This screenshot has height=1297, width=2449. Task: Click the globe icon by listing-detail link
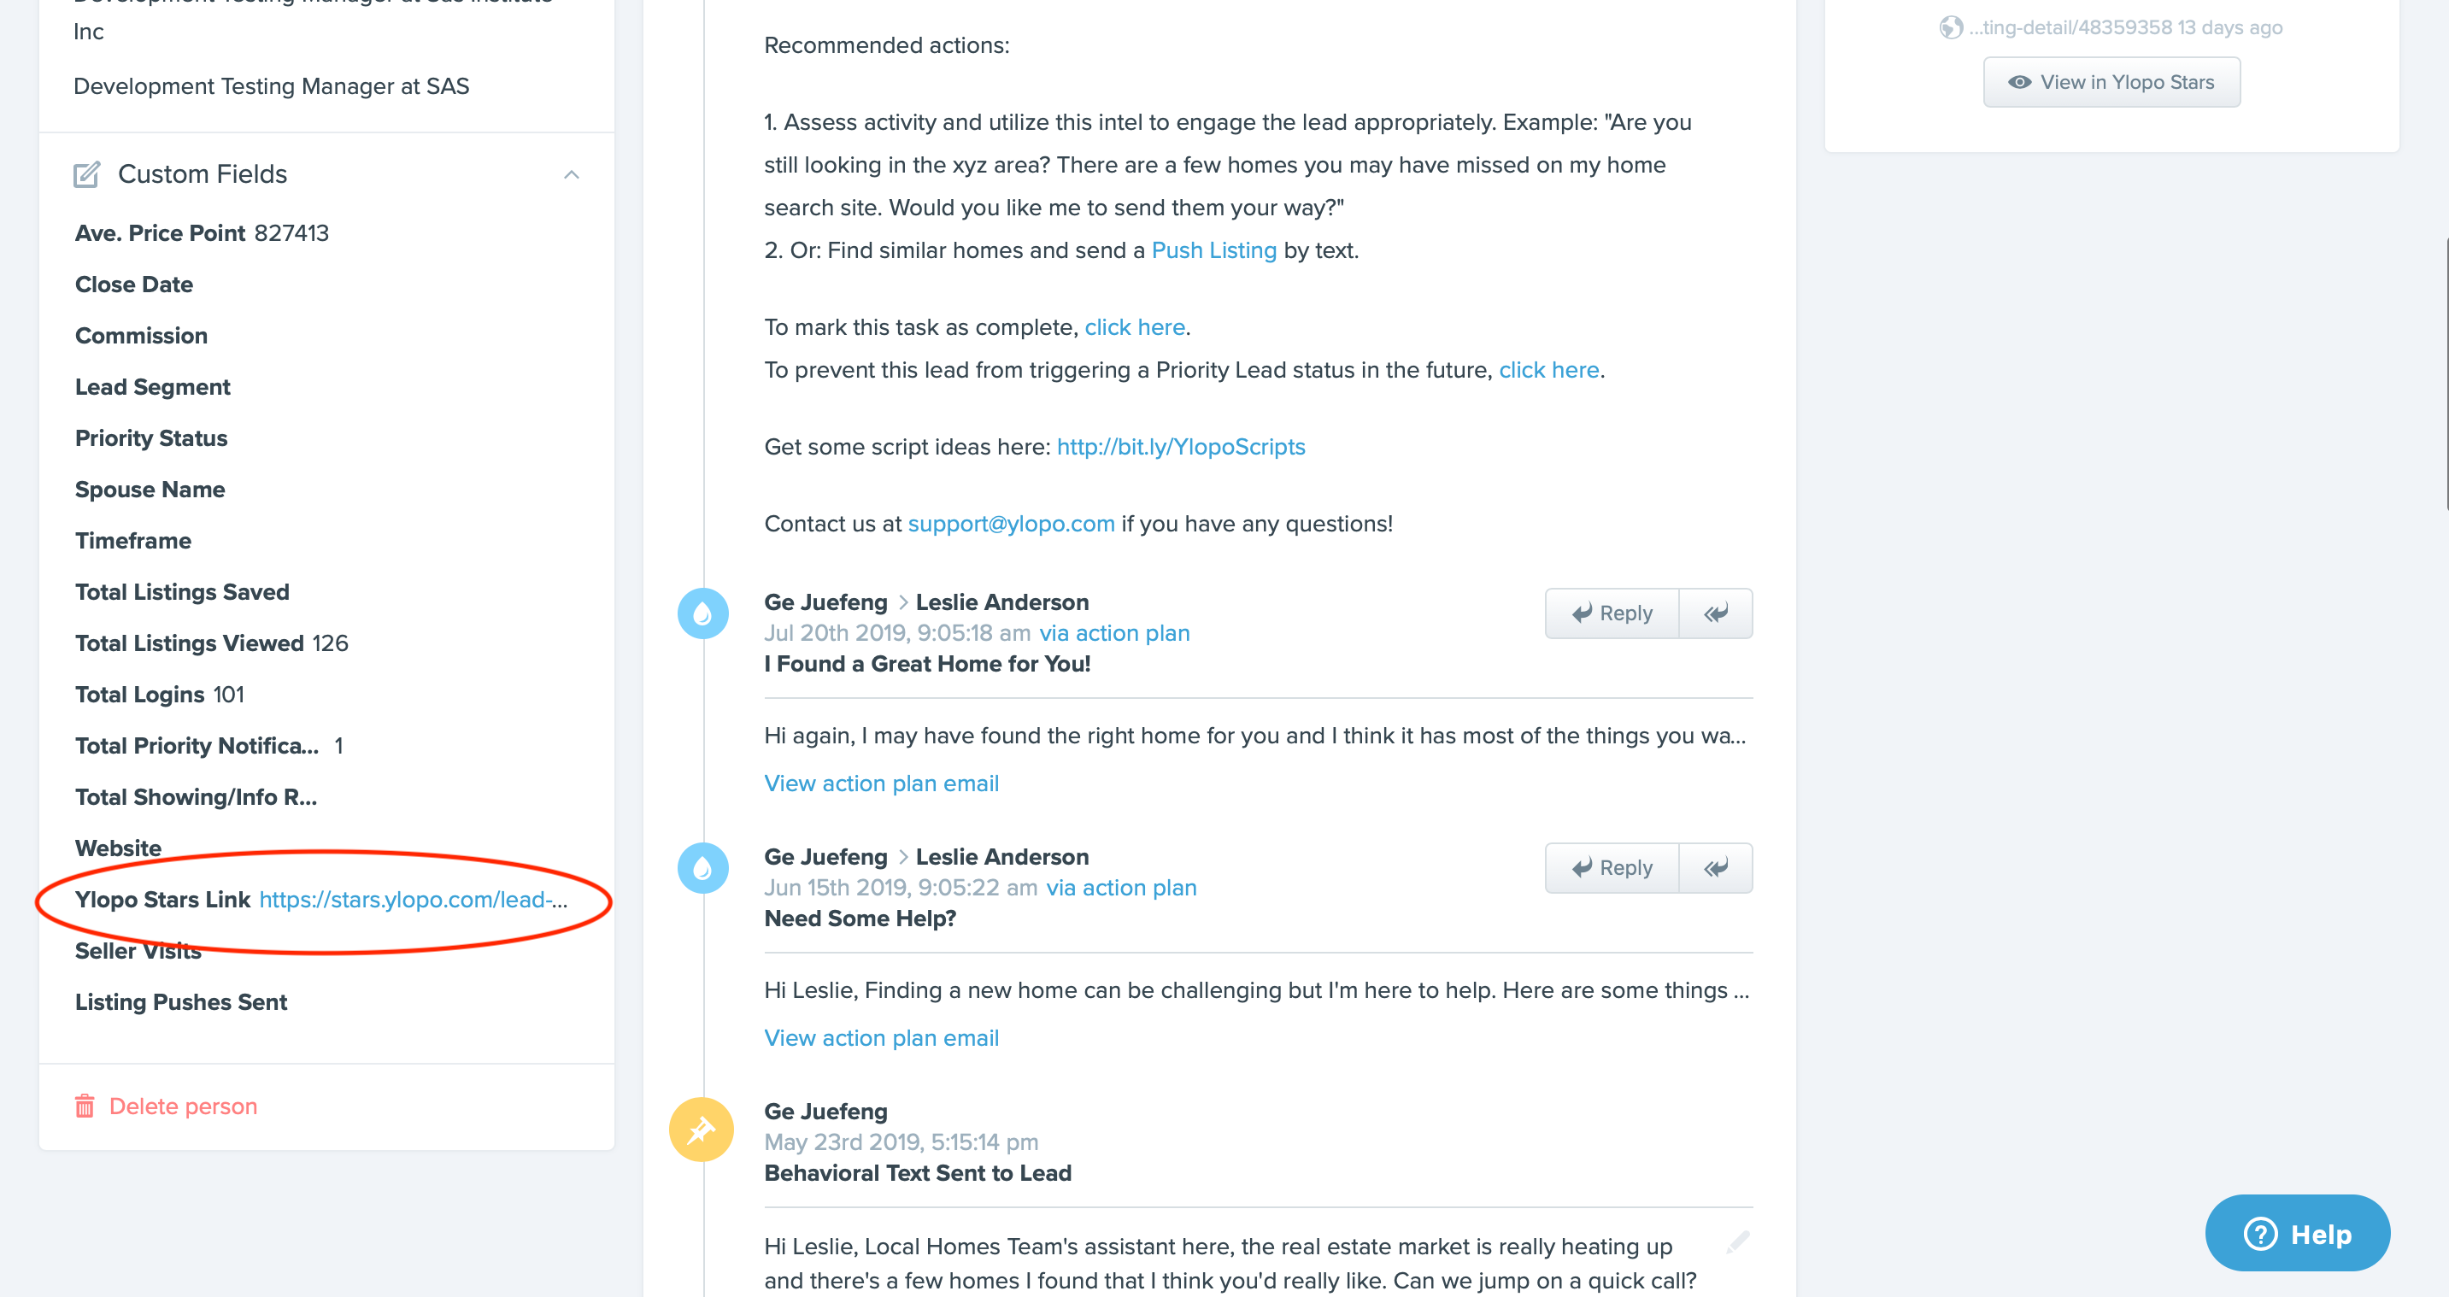point(1951,27)
